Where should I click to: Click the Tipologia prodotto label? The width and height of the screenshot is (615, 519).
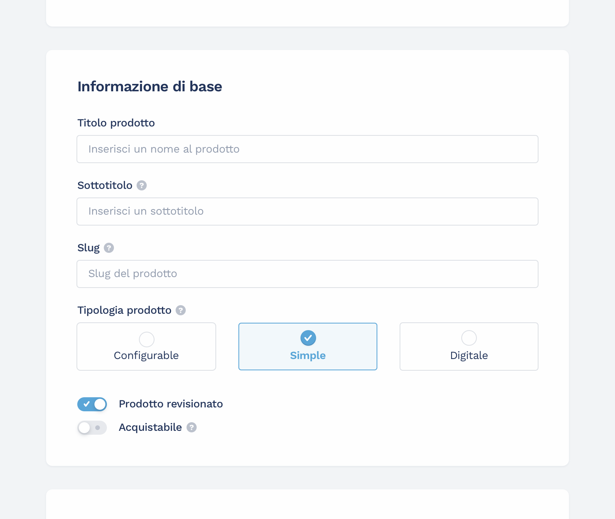click(124, 310)
